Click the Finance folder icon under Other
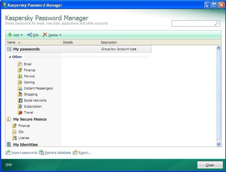226x172 pixels. (20, 70)
